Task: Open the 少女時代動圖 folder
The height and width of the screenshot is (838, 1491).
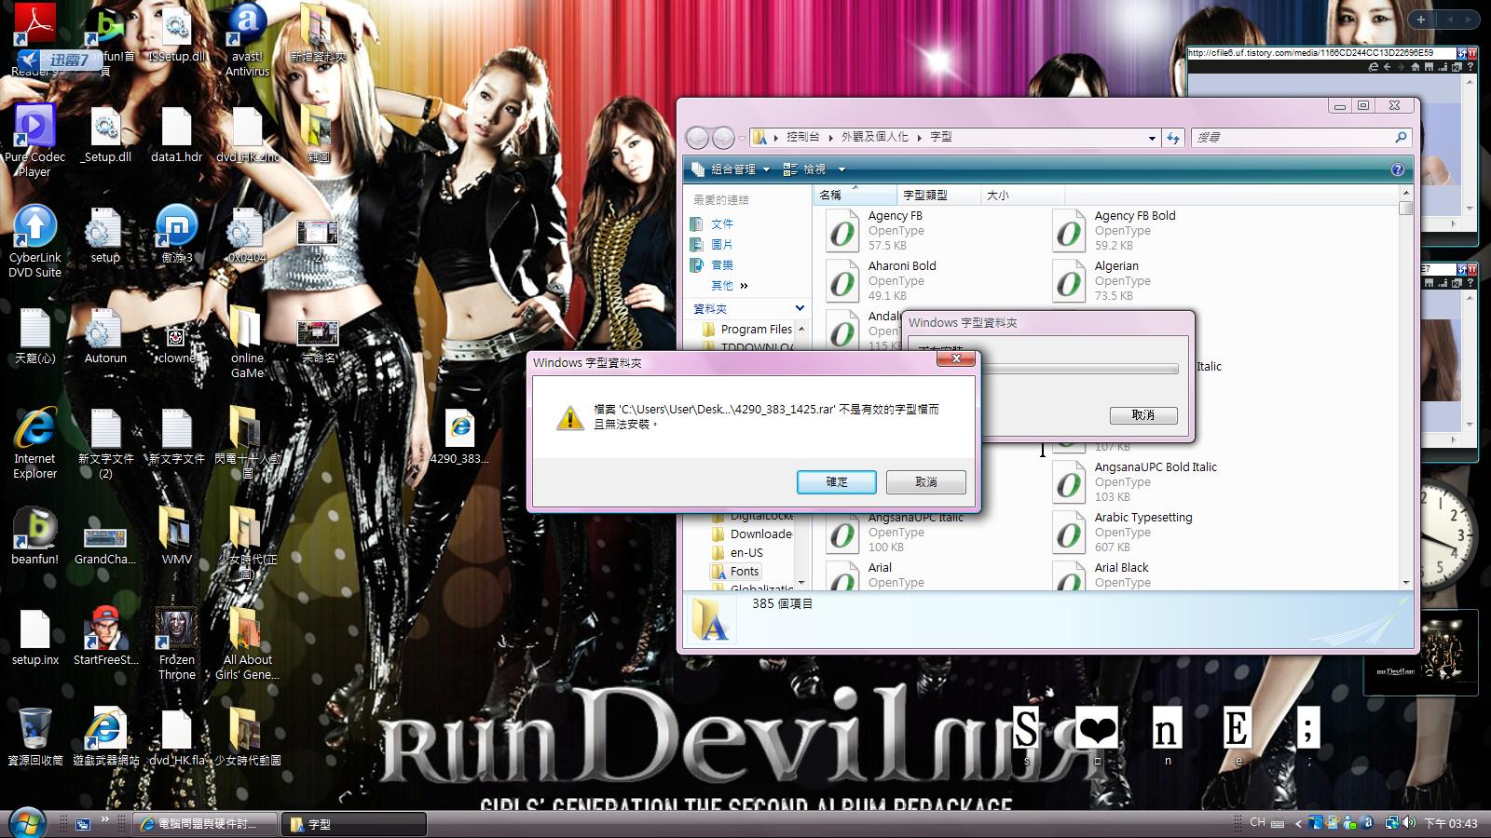Action: (x=247, y=737)
